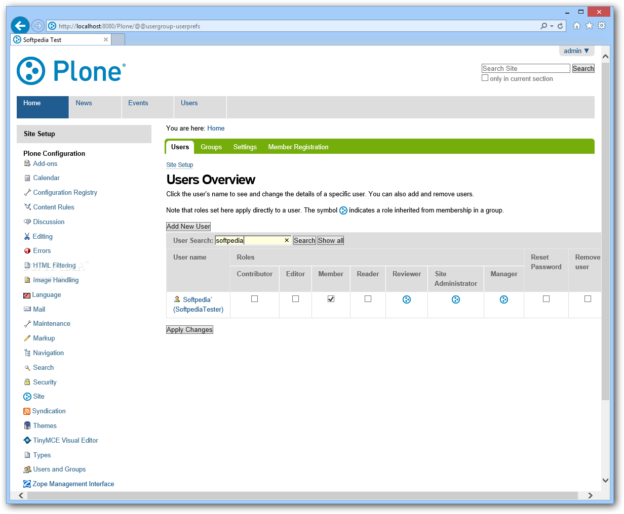Click the Language flag icon
Screen dimensions: 624x514
tap(27, 295)
